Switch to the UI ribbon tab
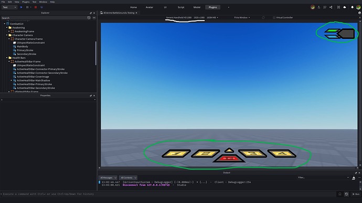 pyautogui.click(x=165, y=7)
